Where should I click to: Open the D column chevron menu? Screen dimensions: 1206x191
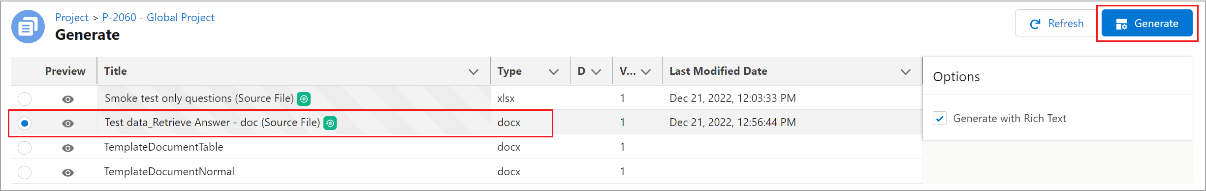point(596,72)
